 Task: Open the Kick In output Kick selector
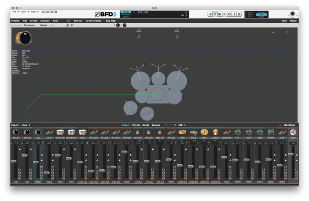pyautogui.click(x=16, y=182)
